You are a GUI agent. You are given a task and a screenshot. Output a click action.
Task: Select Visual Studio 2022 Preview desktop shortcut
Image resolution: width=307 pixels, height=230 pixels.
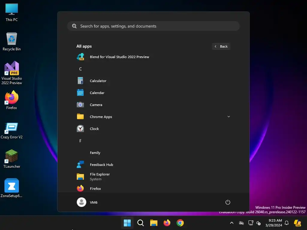pyautogui.click(x=12, y=73)
